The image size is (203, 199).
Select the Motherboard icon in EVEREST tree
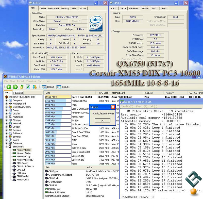click(x=10, y=104)
